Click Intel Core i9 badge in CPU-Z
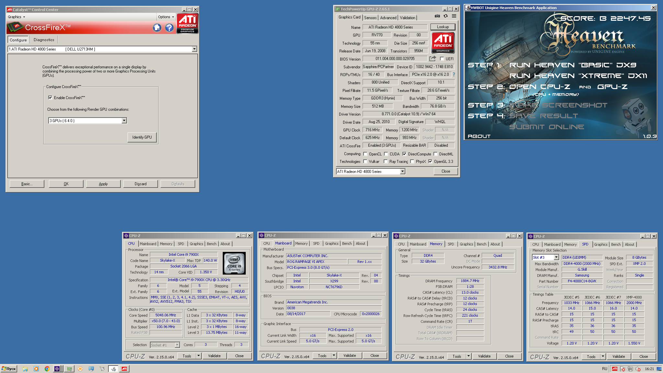 (x=234, y=263)
